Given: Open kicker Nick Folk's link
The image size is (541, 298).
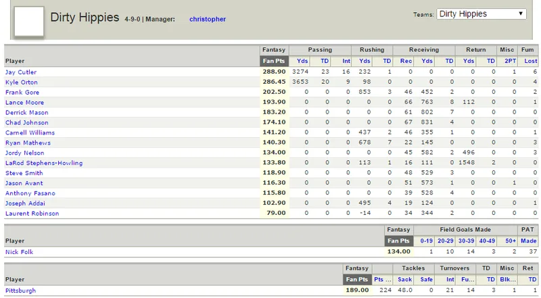Looking at the screenshot, I should click(19, 252).
